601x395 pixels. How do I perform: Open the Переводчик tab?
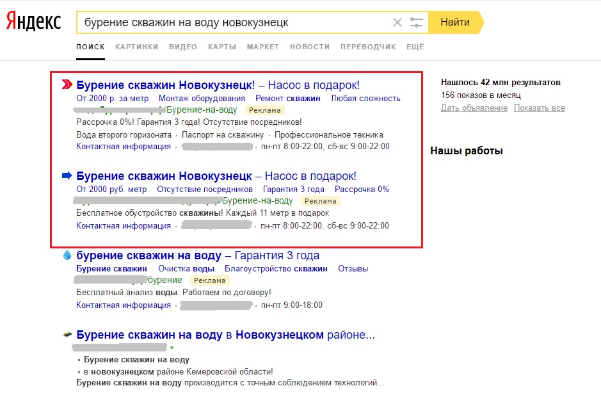368,47
